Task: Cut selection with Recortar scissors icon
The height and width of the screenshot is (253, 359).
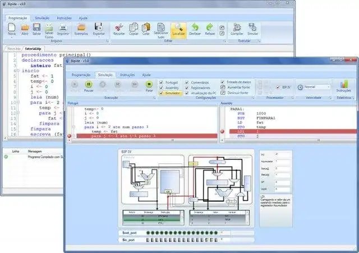Action: 119,29
